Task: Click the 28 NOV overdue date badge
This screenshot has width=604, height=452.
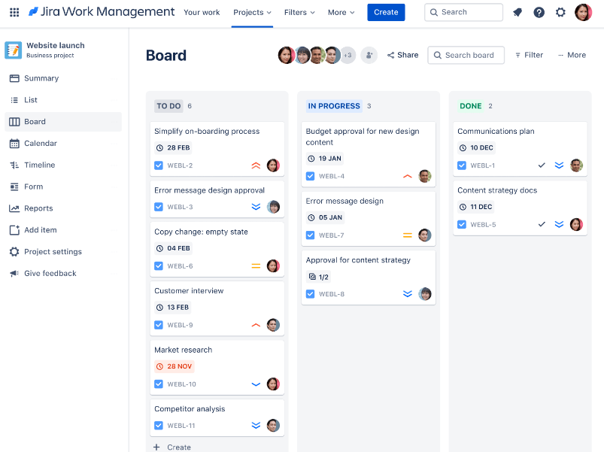Action: pyautogui.click(x=175, y=366)
